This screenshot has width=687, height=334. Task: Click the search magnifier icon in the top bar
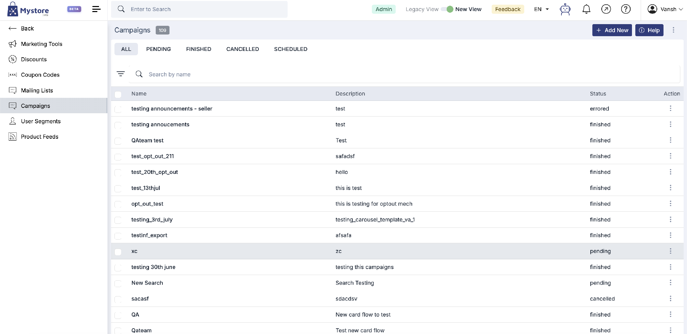pyautogui.click(x=121, y=9)
